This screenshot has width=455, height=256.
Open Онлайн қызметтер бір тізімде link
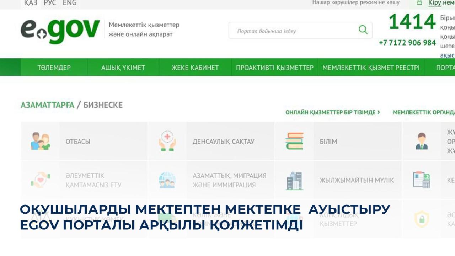333,112
